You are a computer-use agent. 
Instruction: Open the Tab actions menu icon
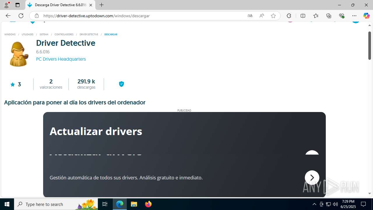click(17, 5)
